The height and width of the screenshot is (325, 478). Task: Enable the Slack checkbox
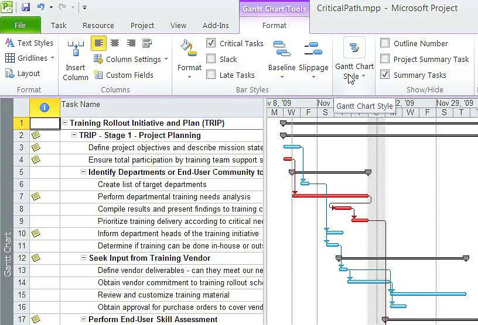click(x=211, y=58)
